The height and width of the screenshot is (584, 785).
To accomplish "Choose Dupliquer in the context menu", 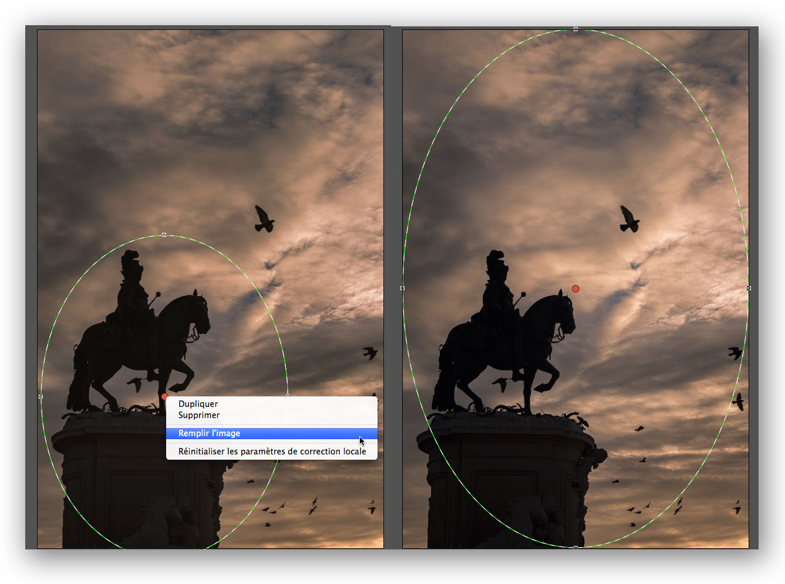I will 271,404.
